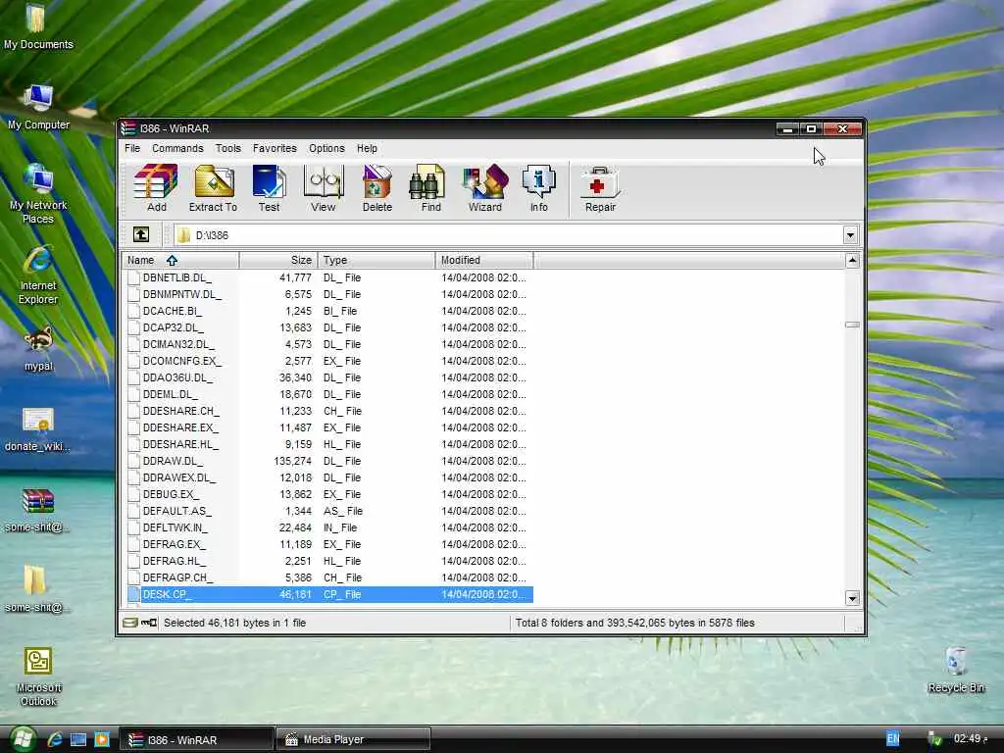Switch to Media Player taskbar button
1004x753 pixels.
coord(353,739)
